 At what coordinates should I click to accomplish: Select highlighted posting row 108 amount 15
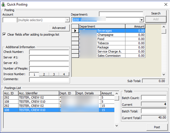(59, 110)
